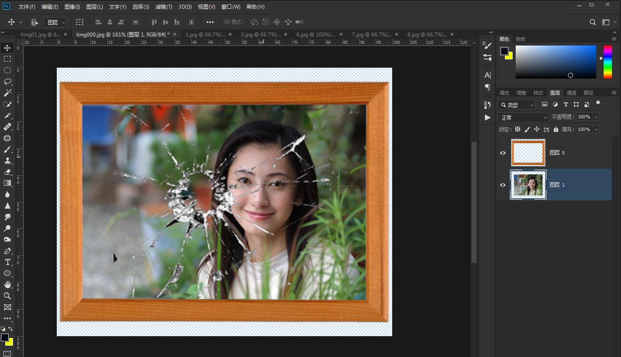Image resolution: width=621 pixels, height=357 pixels.
Task: Open the layer filter 类型 dropdown
Action: pos(517,105)
